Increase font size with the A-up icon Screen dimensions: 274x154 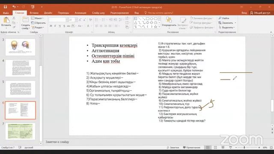coord(80,20)
